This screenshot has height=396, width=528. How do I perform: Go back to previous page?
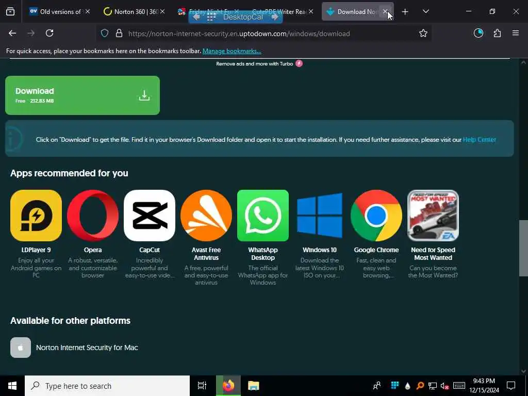[12, 33]
